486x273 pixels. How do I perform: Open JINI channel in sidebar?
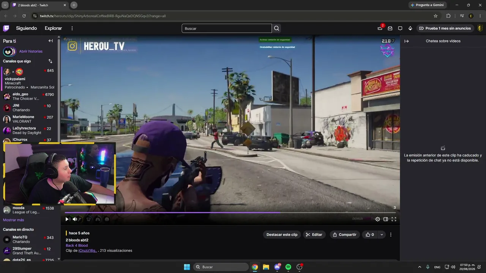click(29, 108)
